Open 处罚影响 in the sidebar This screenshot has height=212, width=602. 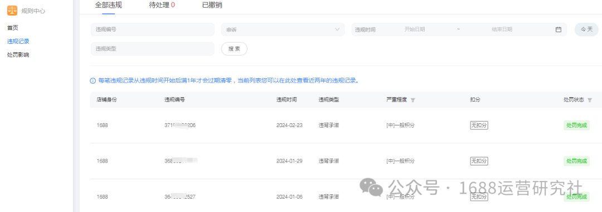pyautogui.click(x=18, y=54)
